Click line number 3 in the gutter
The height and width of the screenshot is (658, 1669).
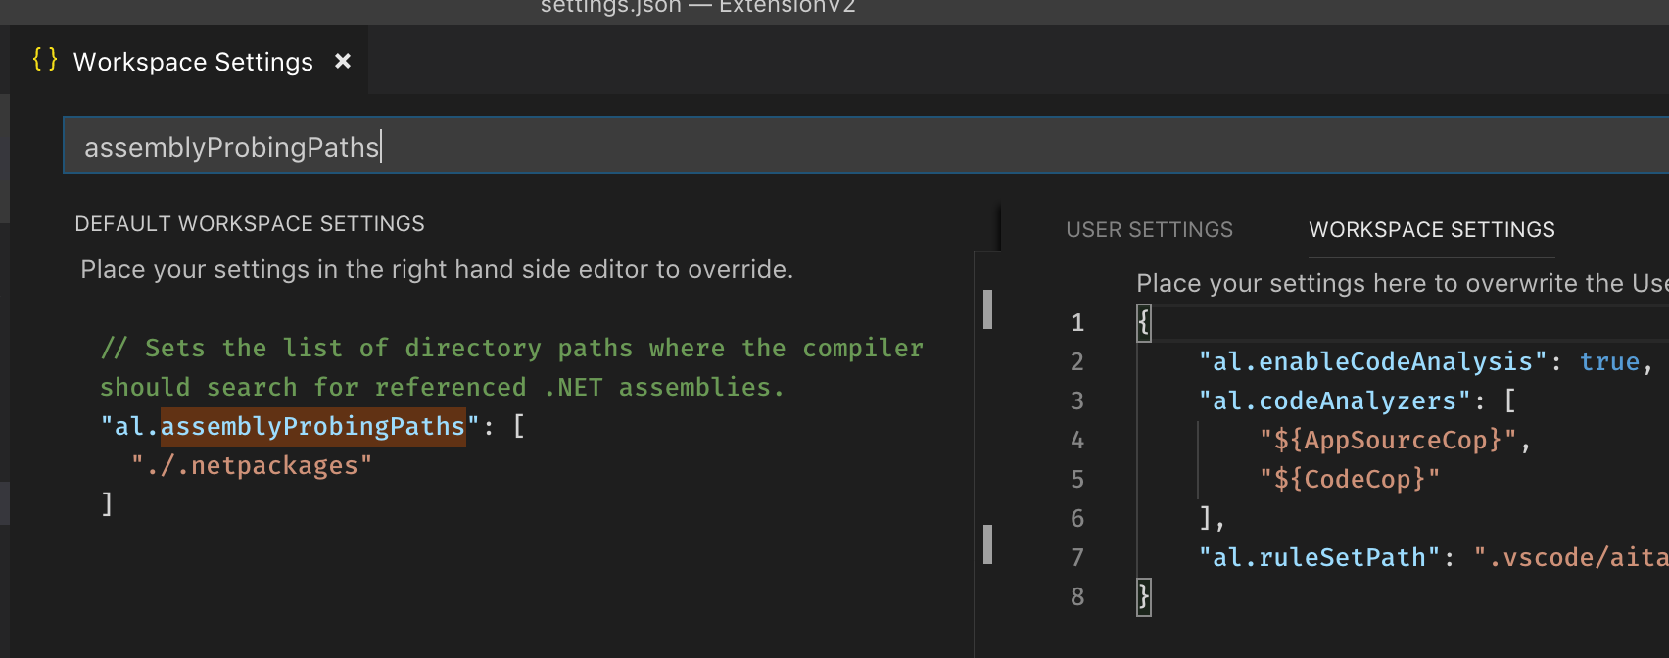coord(1077,401)
